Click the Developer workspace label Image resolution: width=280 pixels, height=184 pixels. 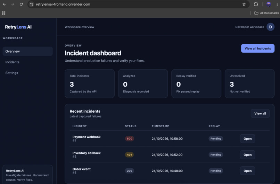pyautogui.click(x=249, y=27)
